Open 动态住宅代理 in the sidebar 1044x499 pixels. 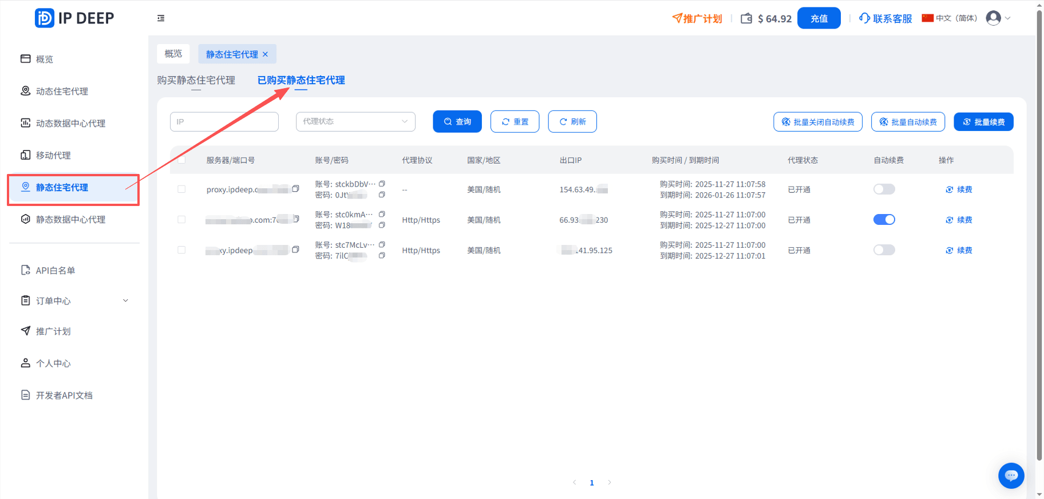tap(62, 92)
